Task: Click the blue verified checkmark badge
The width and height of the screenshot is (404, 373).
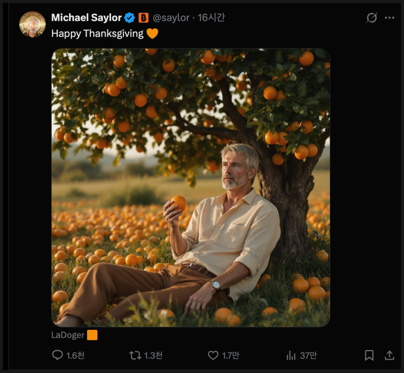Action: click(130, 18)
